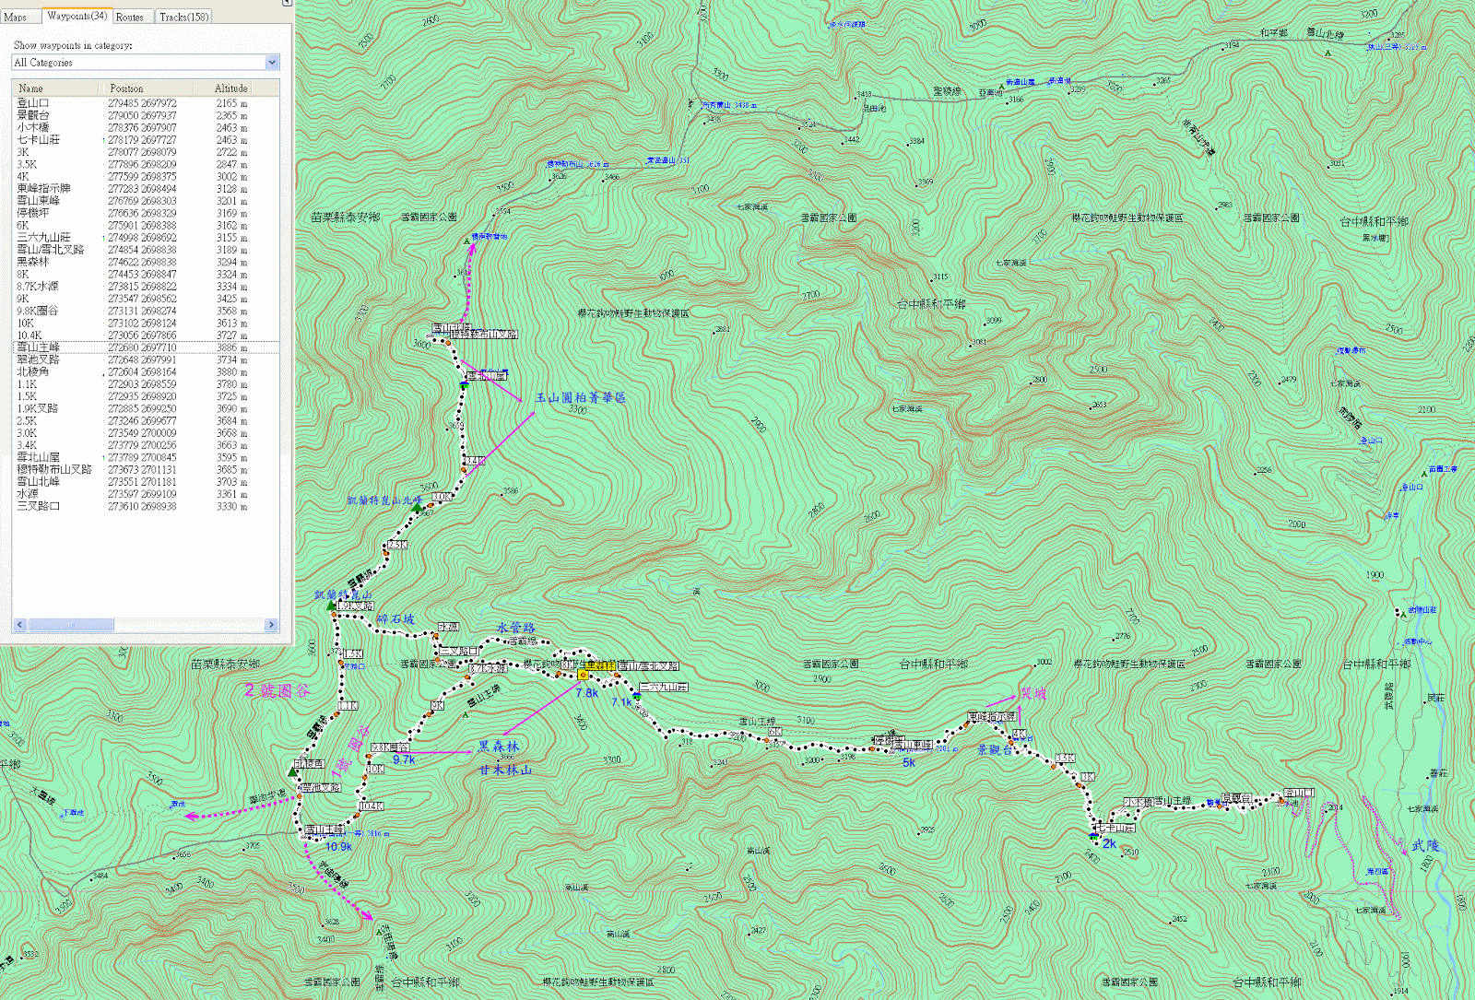Click the 黑森林 annotation on the map
The height and width of the screenshot is (1000, 1475).
[x=499, y=747]
